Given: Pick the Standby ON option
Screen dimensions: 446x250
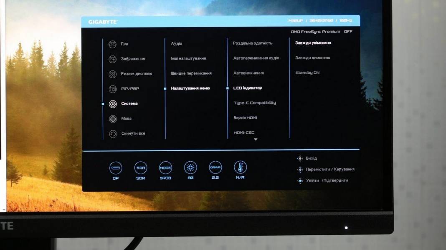Looking at the screenshot, I should click(307, 73).
